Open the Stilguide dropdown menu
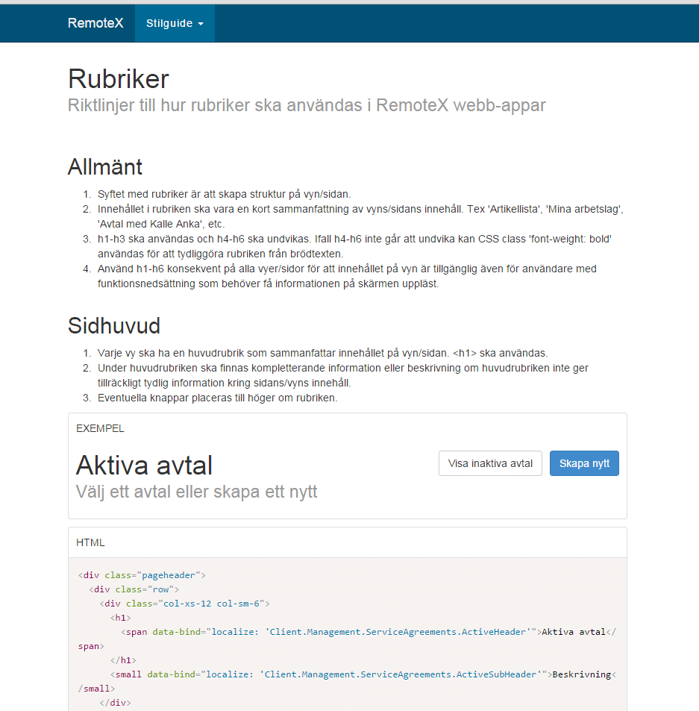The image size is (699, 711). [175, 23]
